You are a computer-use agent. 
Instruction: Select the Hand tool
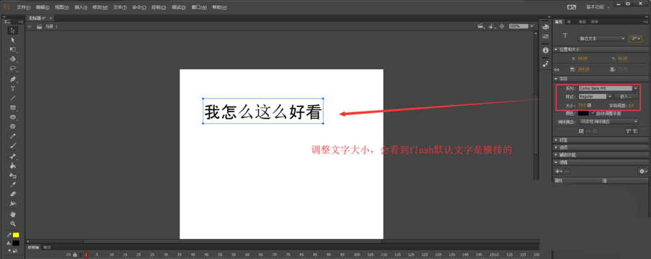pyautogui.click(x=13, y=214)
